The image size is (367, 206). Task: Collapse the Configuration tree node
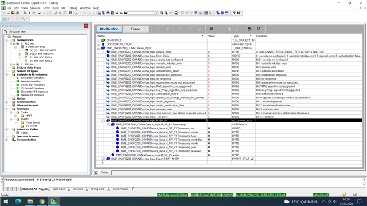click(7, 40)
